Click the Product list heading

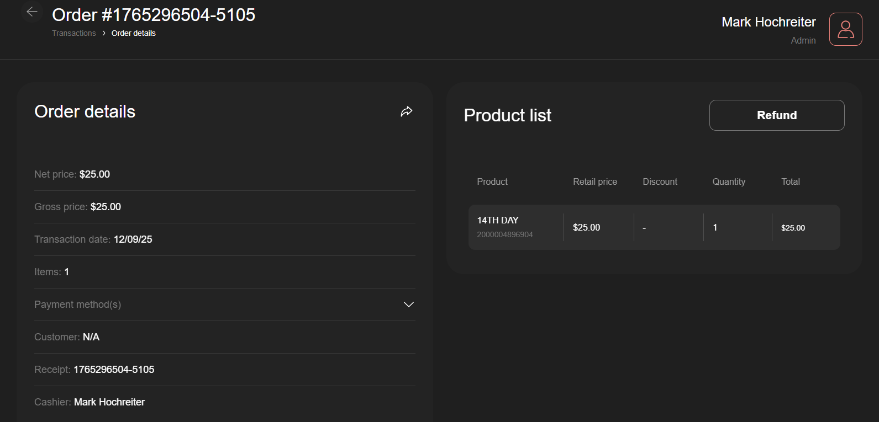(x=507, y=115)
